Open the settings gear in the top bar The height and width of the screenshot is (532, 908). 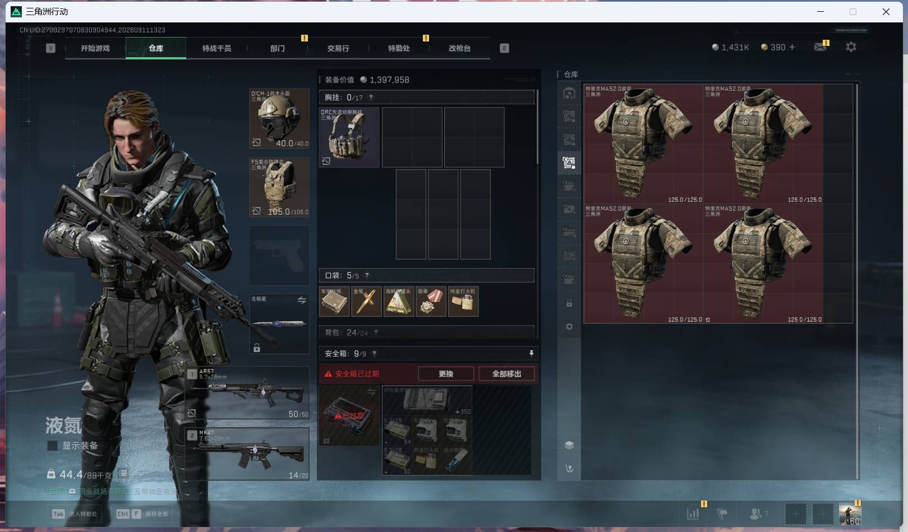click(x=851, y=47)
